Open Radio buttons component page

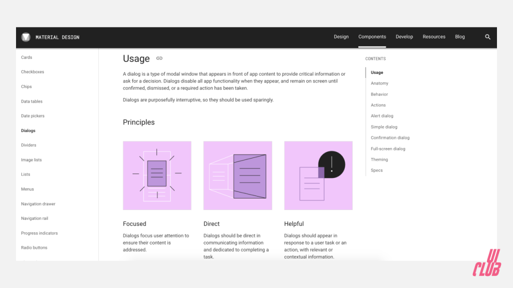(x=34, y=248)
